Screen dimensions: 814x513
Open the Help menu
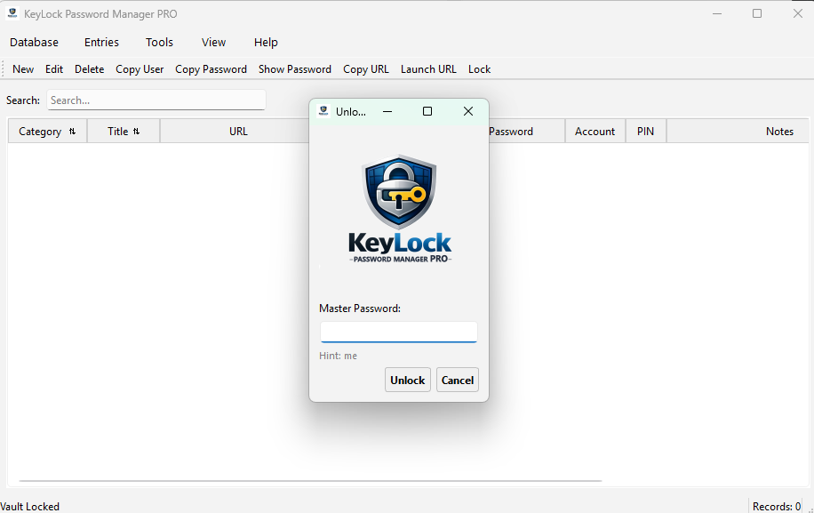tap(266, 42)
